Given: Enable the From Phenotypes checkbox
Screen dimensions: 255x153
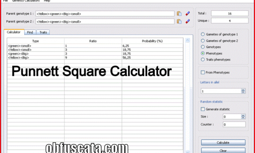Looking at the screenshot, I should click(203, 72).
